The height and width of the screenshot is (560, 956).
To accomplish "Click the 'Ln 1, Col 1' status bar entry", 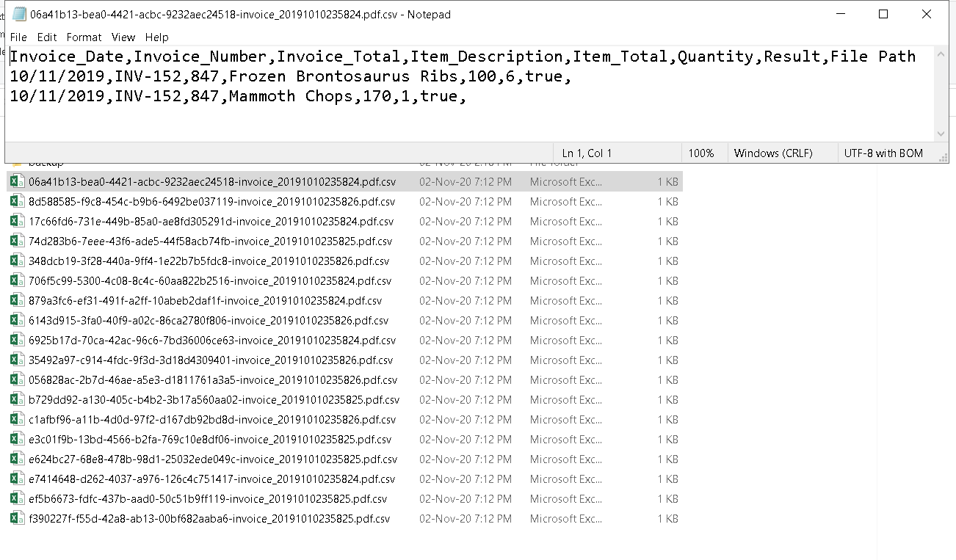I will pos(587,153).
